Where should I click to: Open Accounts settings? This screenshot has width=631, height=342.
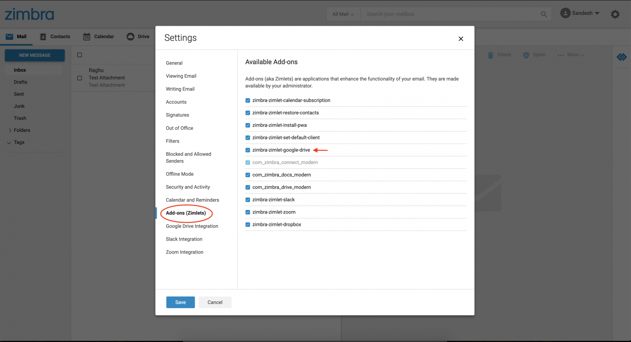[176, 102]
